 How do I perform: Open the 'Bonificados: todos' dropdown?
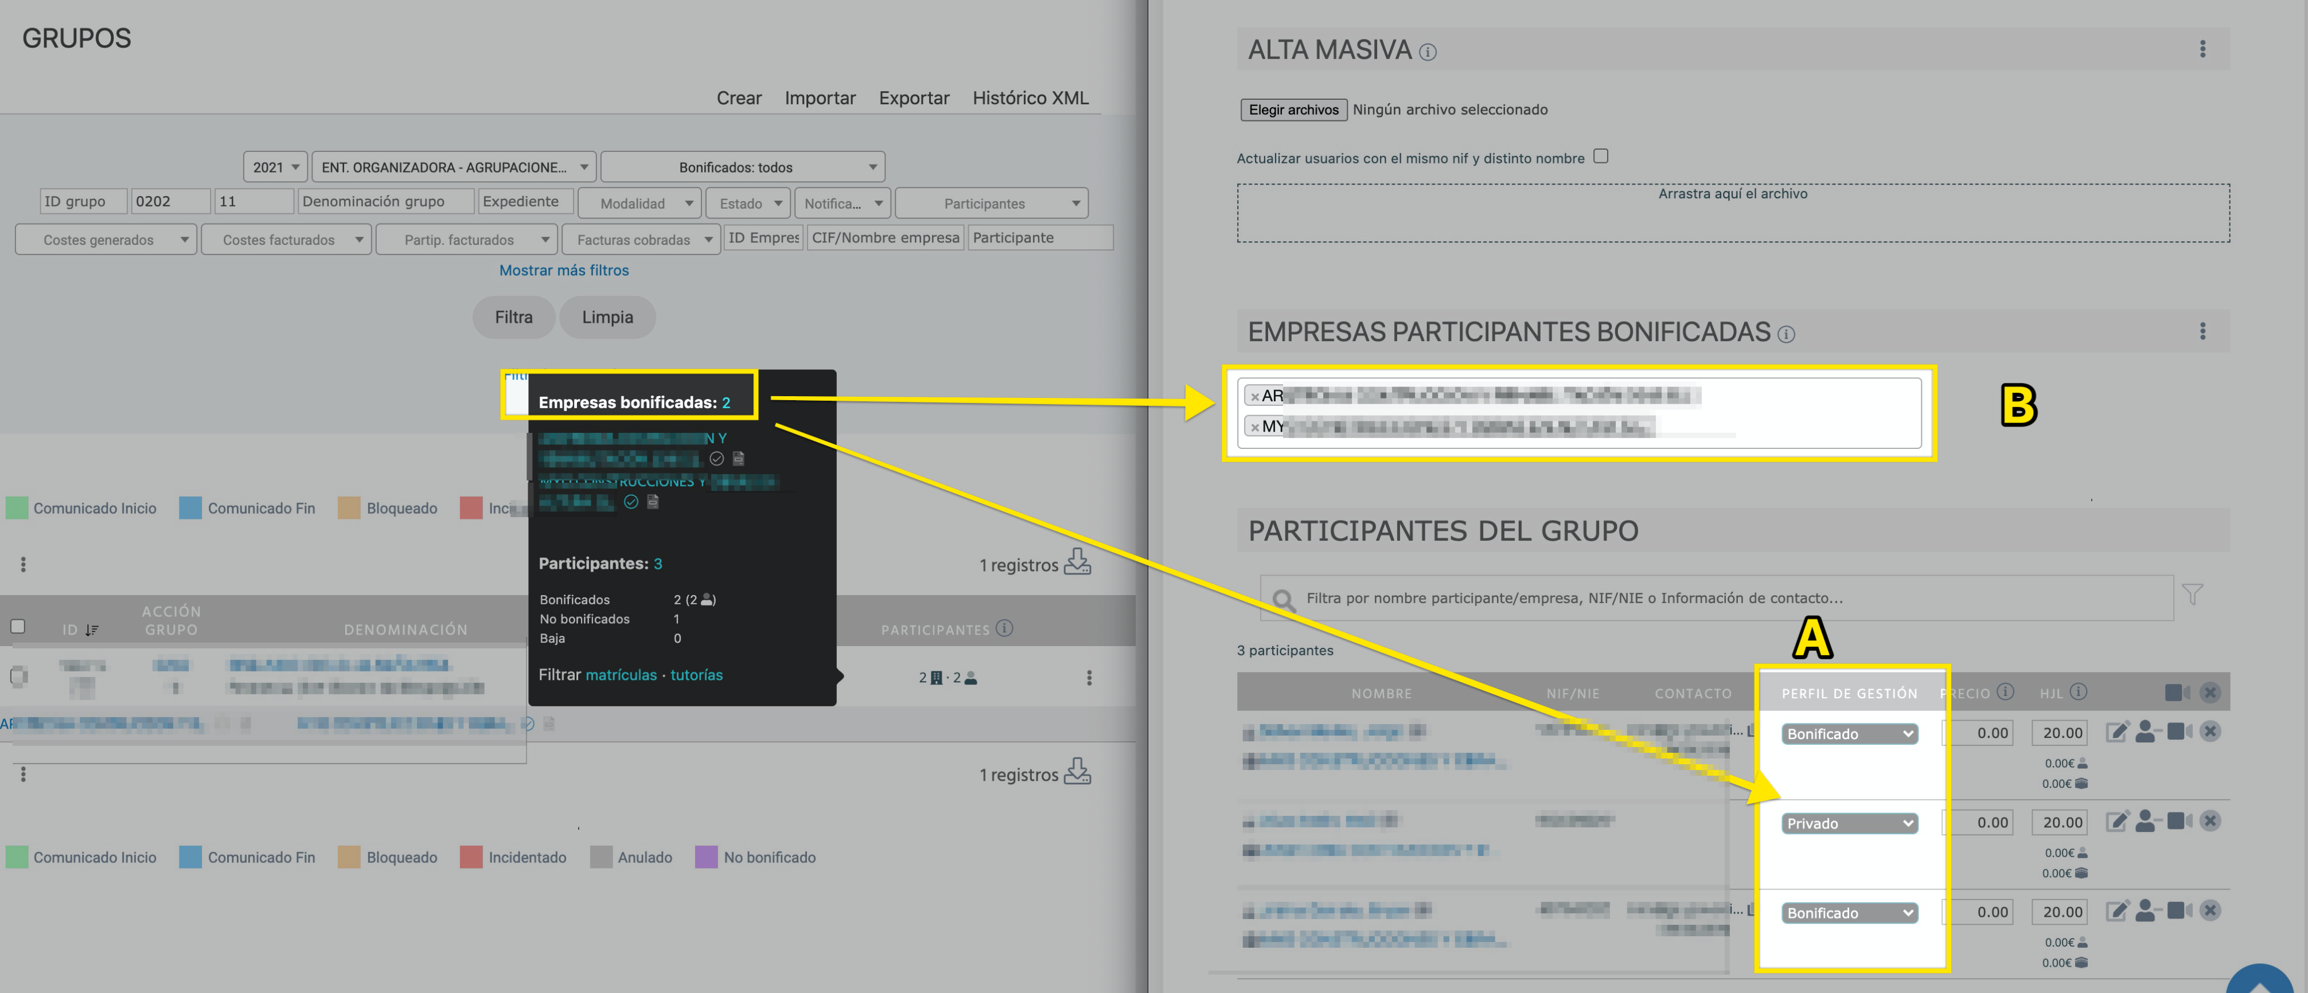point(742,167)
